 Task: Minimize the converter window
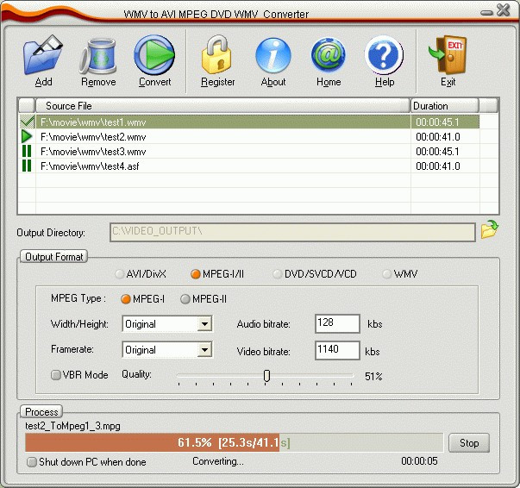coord(486,13)
